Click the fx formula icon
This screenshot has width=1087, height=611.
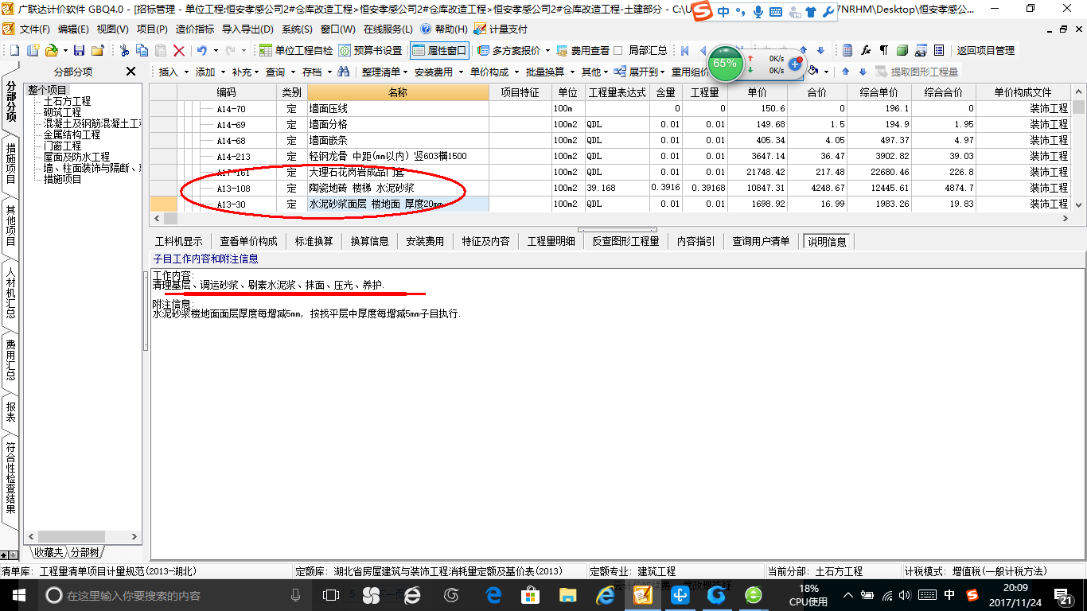point(866,50)
